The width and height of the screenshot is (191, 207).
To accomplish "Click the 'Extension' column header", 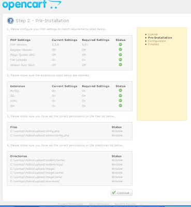I will 18,86.
